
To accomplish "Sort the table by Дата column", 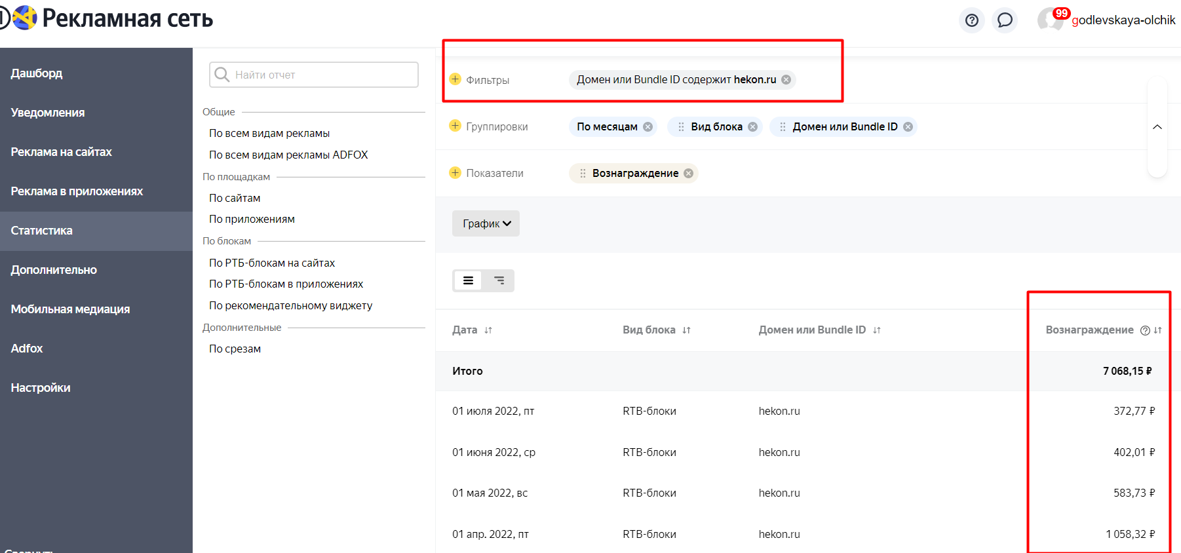I will [488, 330].
